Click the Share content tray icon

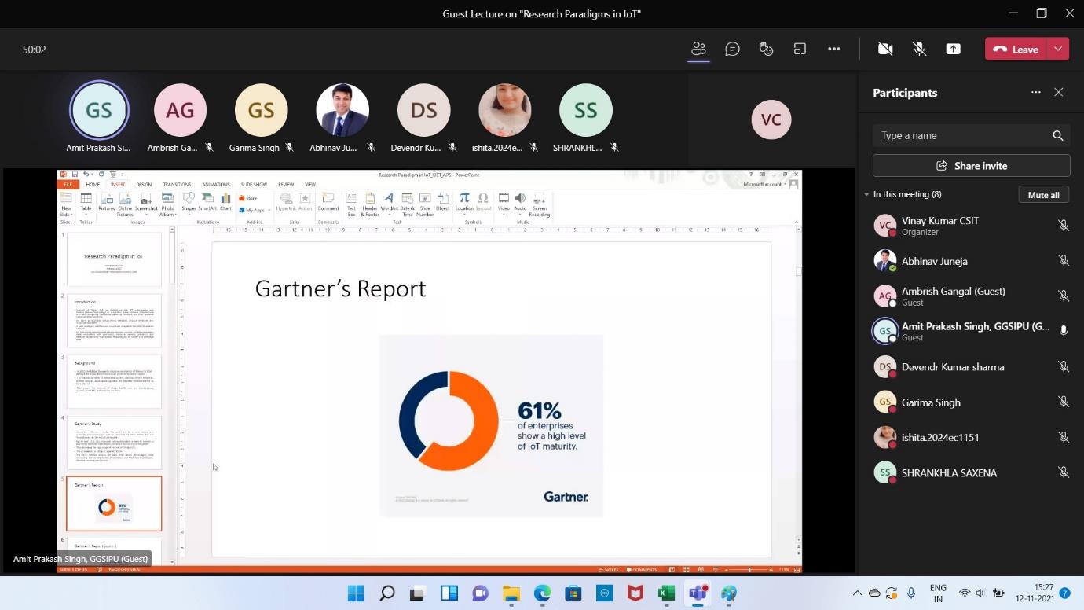pos(953,49)
